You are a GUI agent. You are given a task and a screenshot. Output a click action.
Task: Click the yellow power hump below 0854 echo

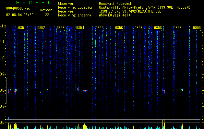pyautogui.click(x=84, y=125)
